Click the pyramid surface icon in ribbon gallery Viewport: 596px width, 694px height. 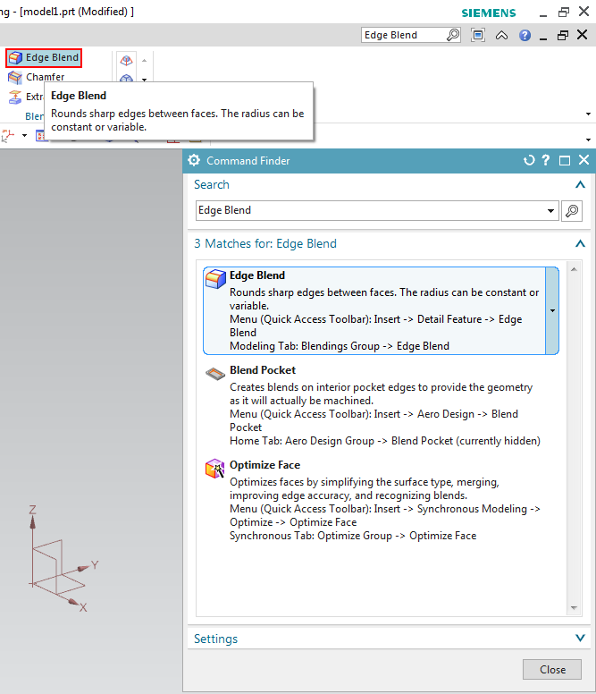127,61
